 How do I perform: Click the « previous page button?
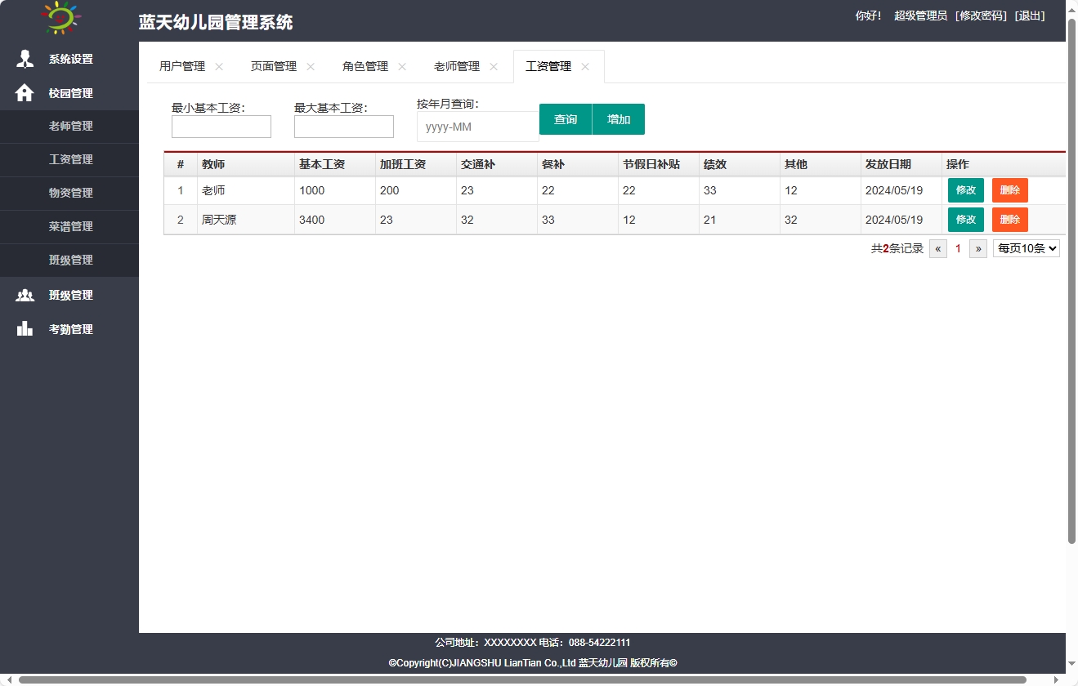937,248
